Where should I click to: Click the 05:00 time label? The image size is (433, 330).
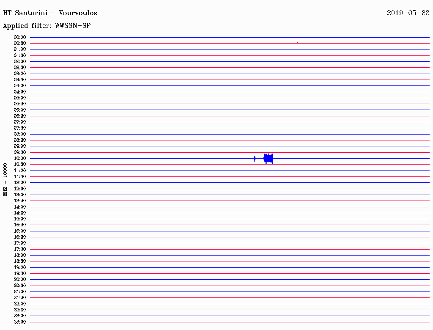pyautogui.click(x=20, y=98)
